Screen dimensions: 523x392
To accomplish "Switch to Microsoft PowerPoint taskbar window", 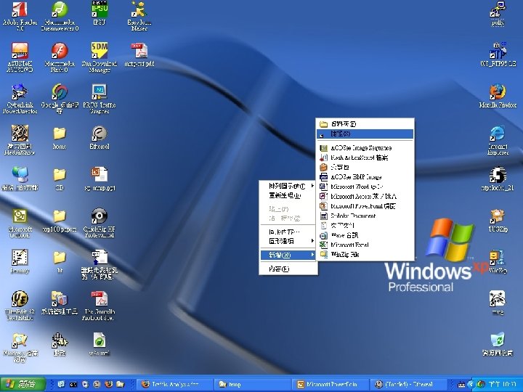I will pyautogui.click(x=331, y=384).
